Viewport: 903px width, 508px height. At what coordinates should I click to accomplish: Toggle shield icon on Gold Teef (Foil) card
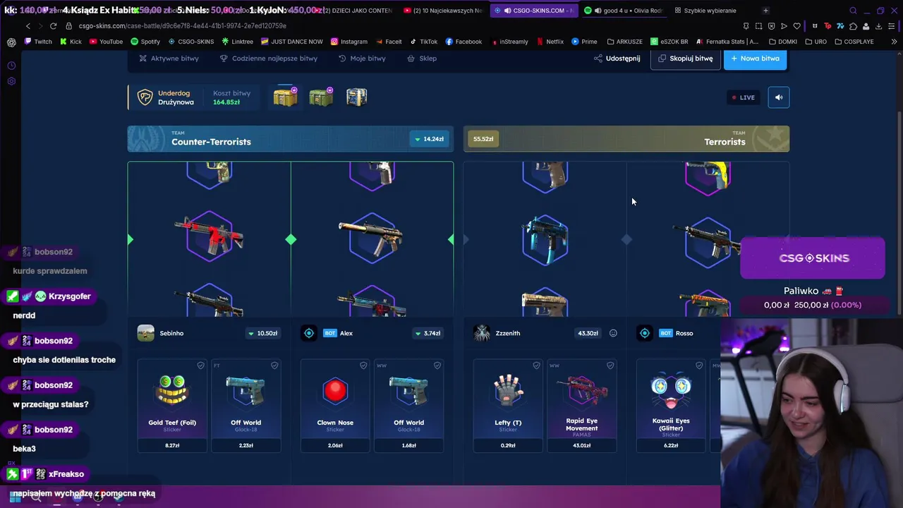[200, 365]
